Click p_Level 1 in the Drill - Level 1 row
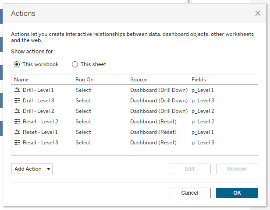 tap(202, 90)
